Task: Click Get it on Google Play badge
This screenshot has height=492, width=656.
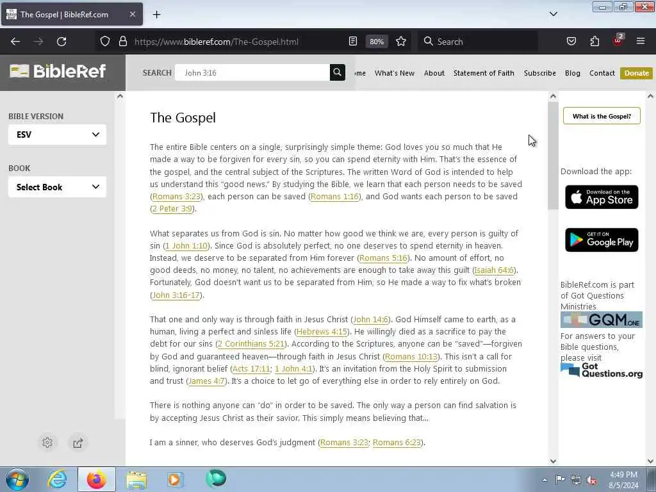Action: 602,240
